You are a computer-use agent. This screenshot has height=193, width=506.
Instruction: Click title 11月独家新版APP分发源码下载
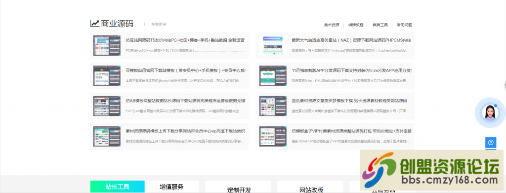click(351, 70)
